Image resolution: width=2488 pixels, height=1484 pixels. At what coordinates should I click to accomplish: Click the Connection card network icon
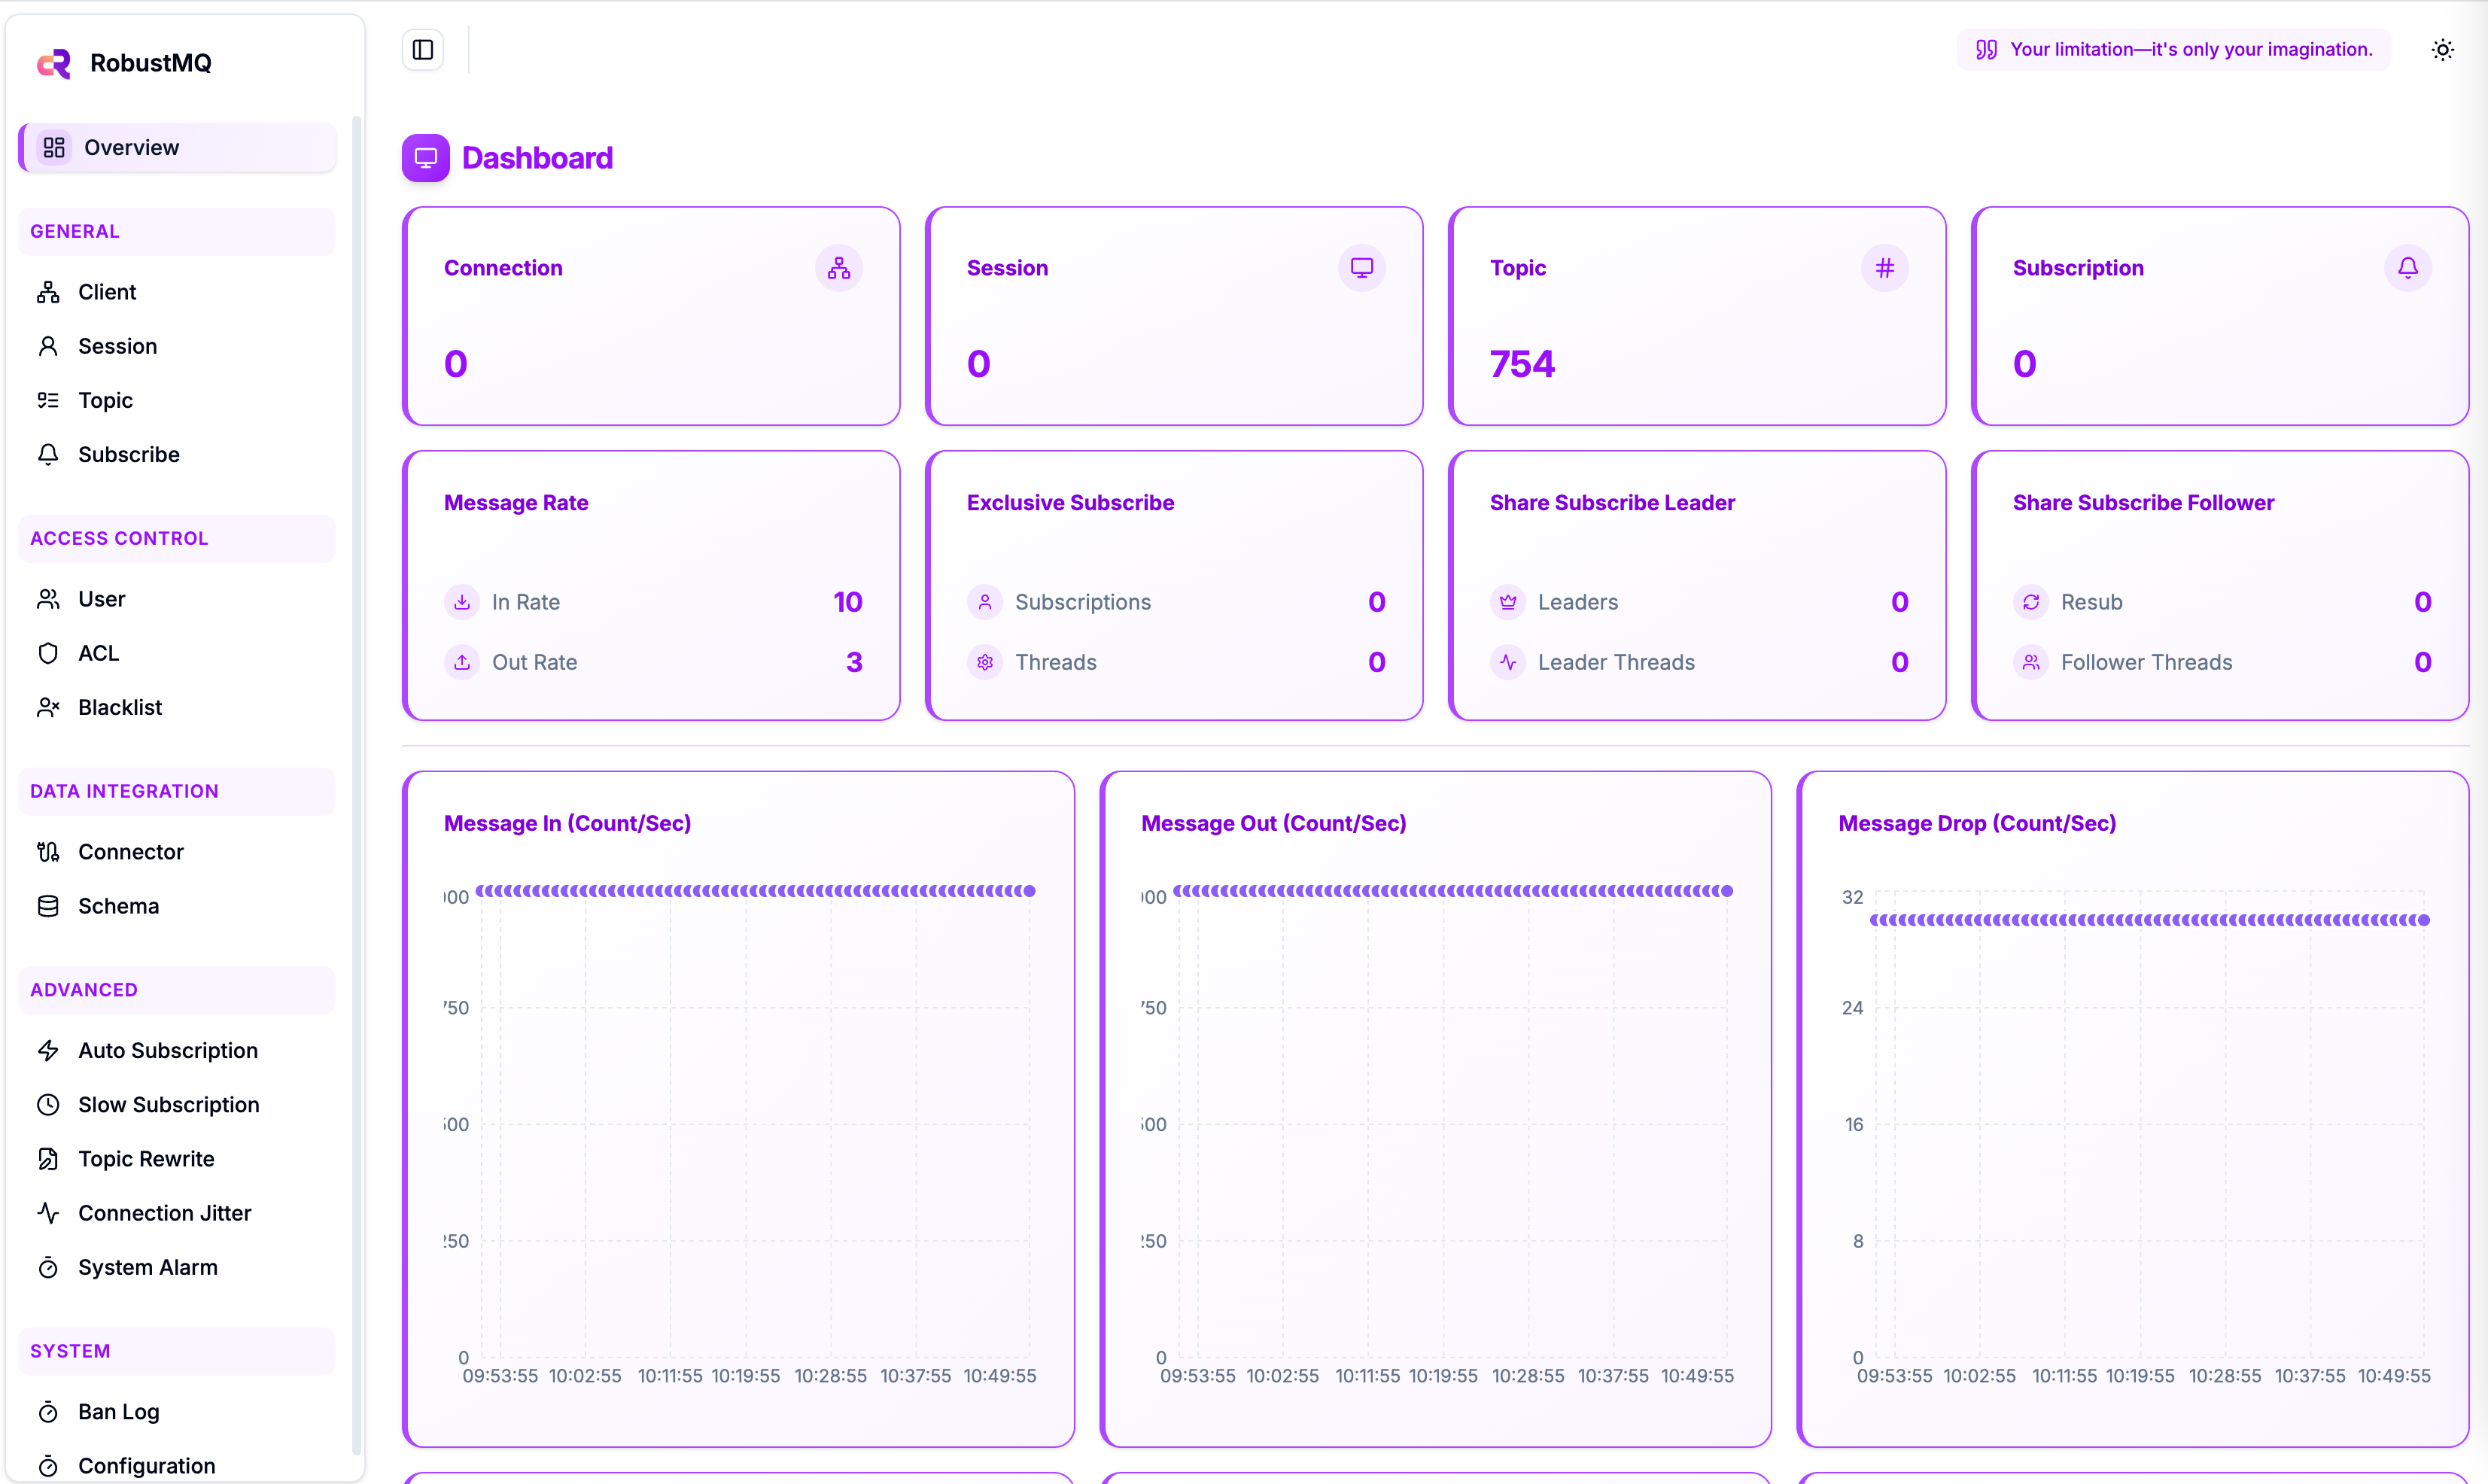coord(838,268)
